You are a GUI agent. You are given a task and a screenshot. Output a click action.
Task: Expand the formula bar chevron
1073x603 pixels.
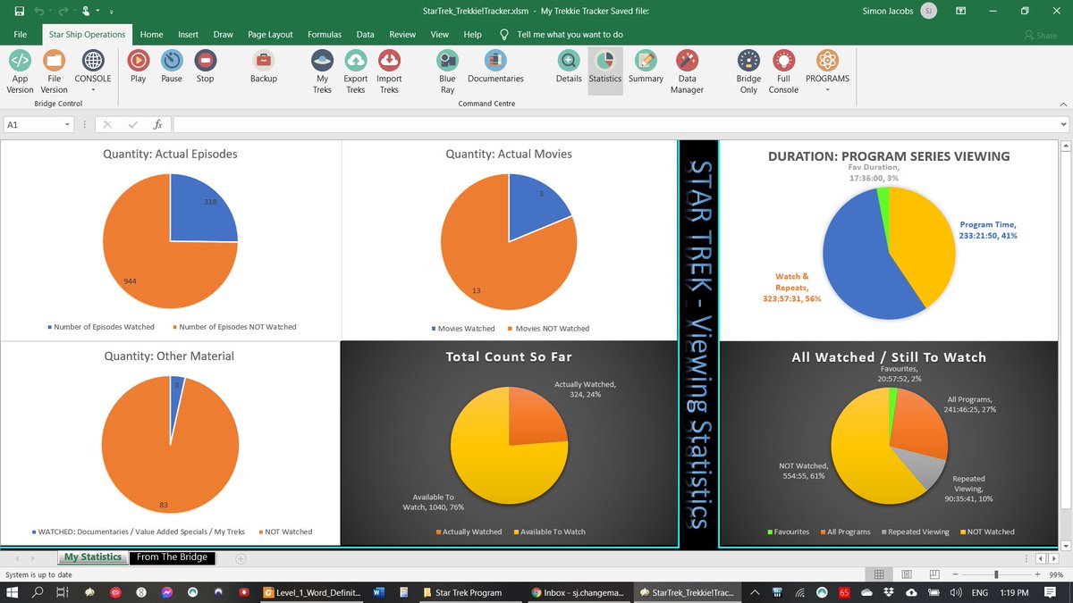click(x=1064, y=125)
